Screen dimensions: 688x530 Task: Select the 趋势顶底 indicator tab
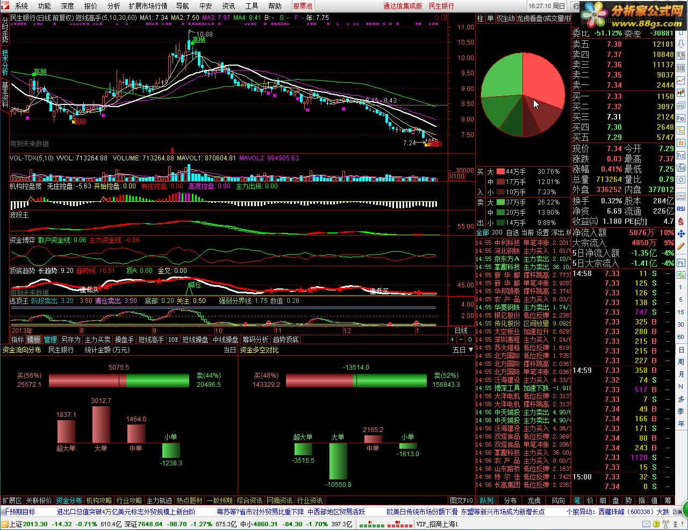pyautogui.click(x=285, y=340)
